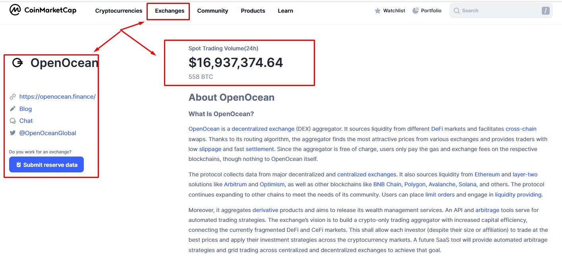Click the Portfolio pie chart icon
The image size is (562, 258).
(x=415, y=10)
